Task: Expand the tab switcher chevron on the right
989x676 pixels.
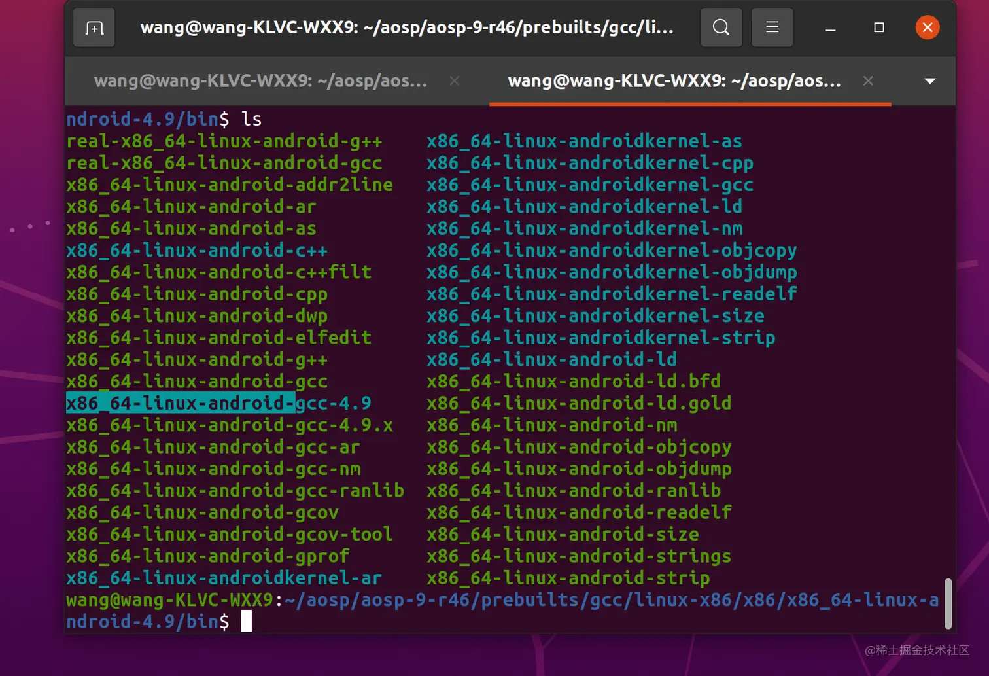Action: pyautogui.click(x=929, y=80)
